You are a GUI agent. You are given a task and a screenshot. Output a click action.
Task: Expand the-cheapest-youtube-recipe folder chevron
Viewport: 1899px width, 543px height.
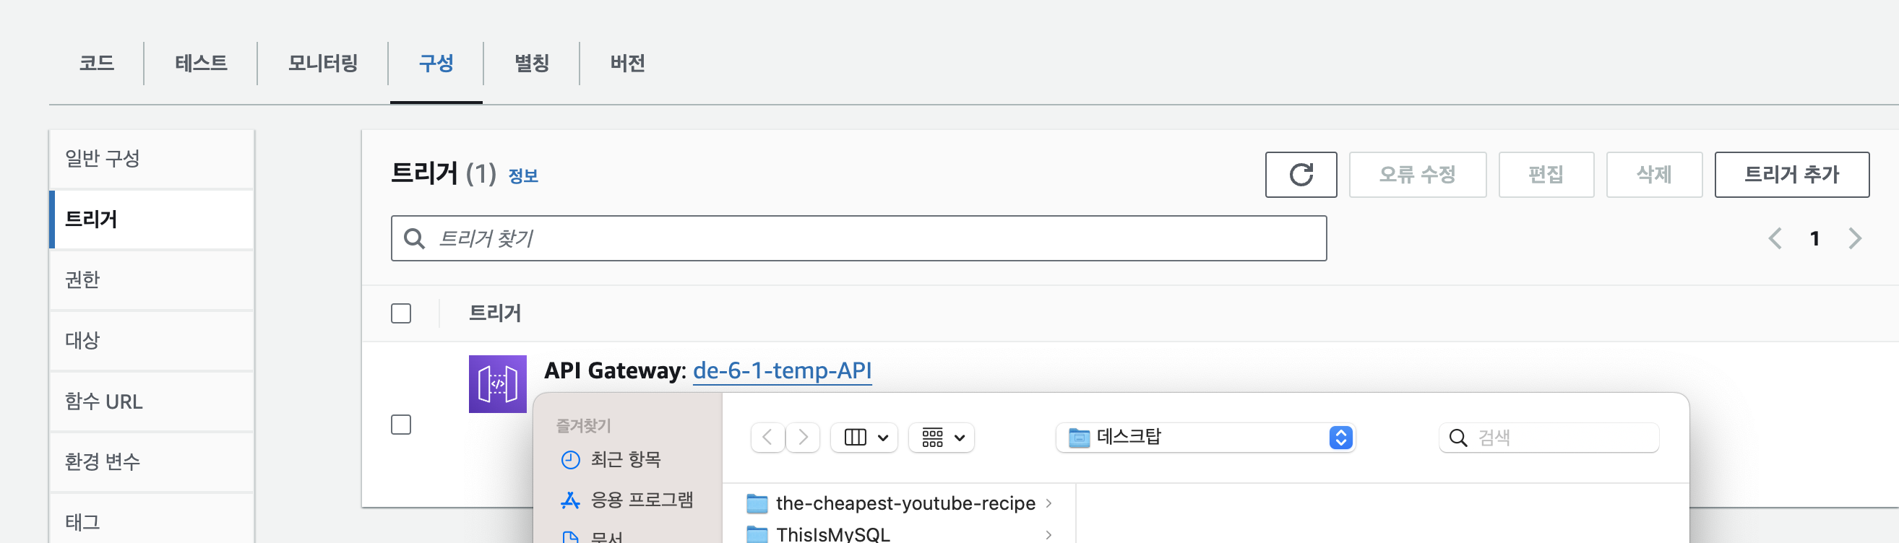pos(1048,503)
